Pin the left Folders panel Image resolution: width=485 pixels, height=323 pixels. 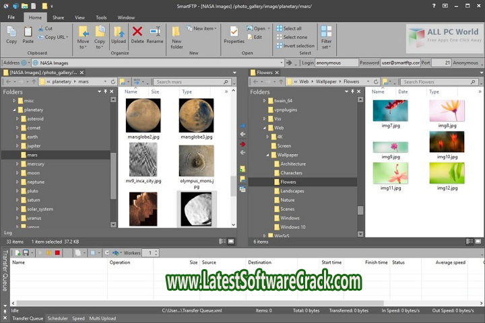[x=106, y=92]
